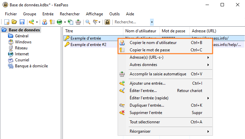Click the Add entry key icon in toolbar
The image size is (245, 139).
point(31,22)
